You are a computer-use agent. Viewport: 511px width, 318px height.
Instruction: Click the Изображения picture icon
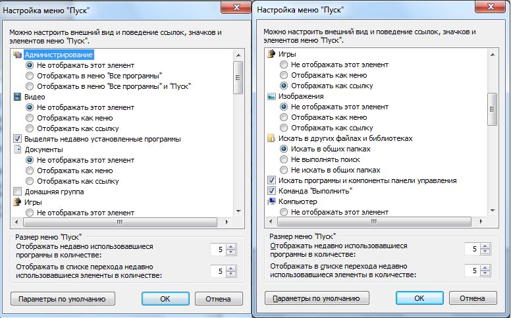pos(271,96)
